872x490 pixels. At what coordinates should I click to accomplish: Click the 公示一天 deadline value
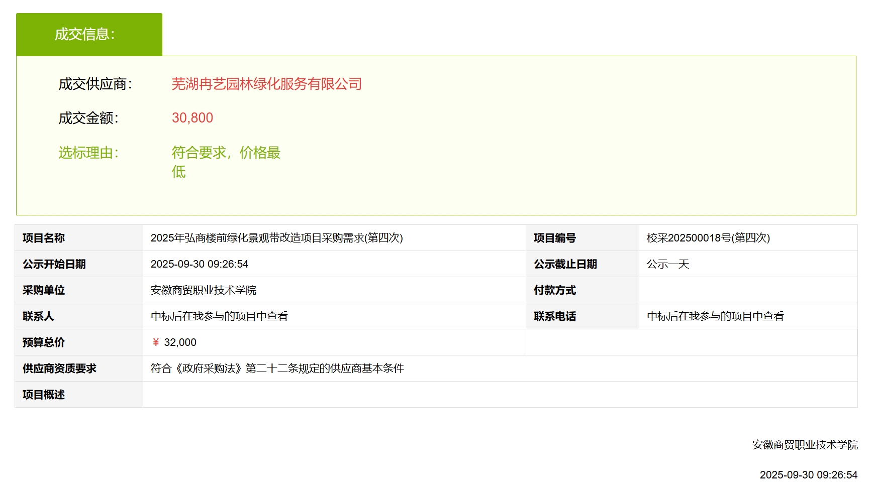tap(667, 264)
